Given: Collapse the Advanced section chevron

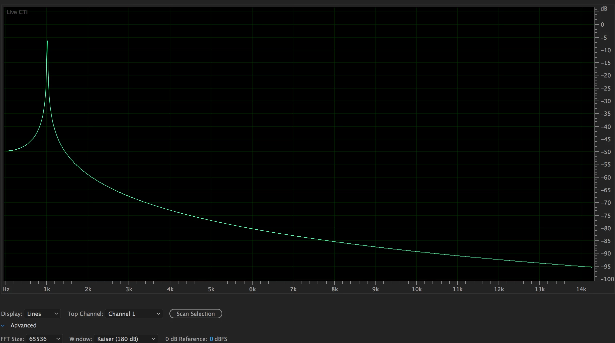Looking at the screenshot, I should click(x=3, y=326).
